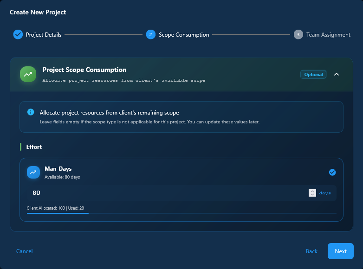Click 'Leave fields empty if the scope type' hint
Image resolution: width=363 pixels, height=269 pixels.
pyautogui.click(x=149, y=122)
